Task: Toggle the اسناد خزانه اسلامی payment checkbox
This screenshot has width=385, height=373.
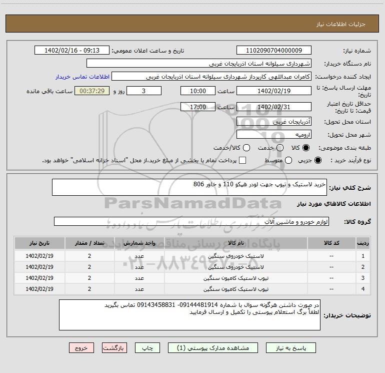Action: click(242, 160)
